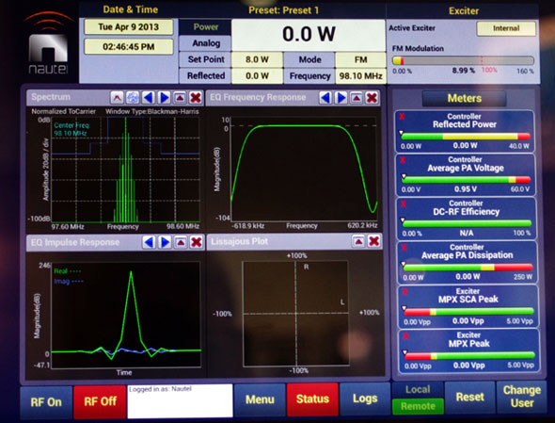Click the Reflected label in power table
This screenshot has width=555, height=423.
206,75
